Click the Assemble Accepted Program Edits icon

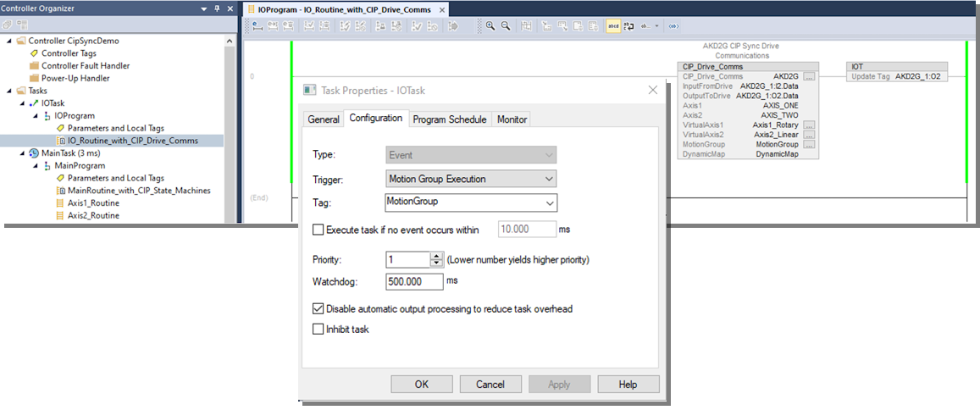pyautogui.click(x=416, y=26)
